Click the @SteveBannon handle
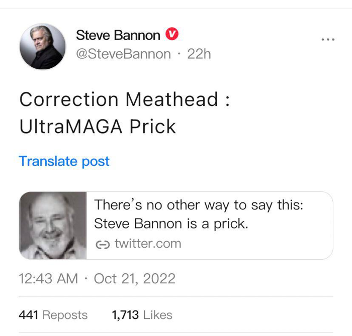 tap(123, 54)
